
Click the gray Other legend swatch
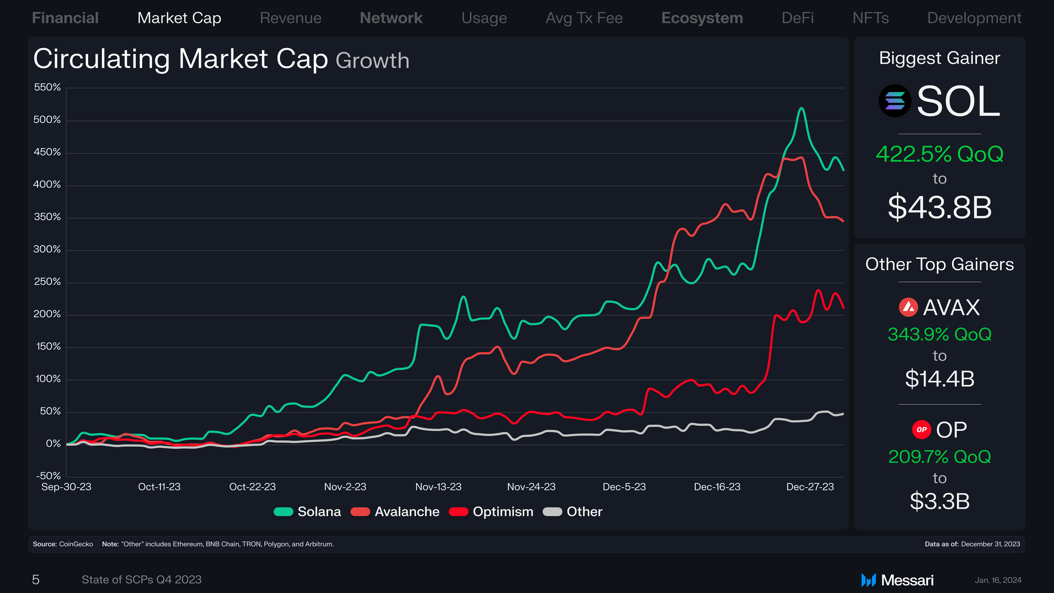552,512
